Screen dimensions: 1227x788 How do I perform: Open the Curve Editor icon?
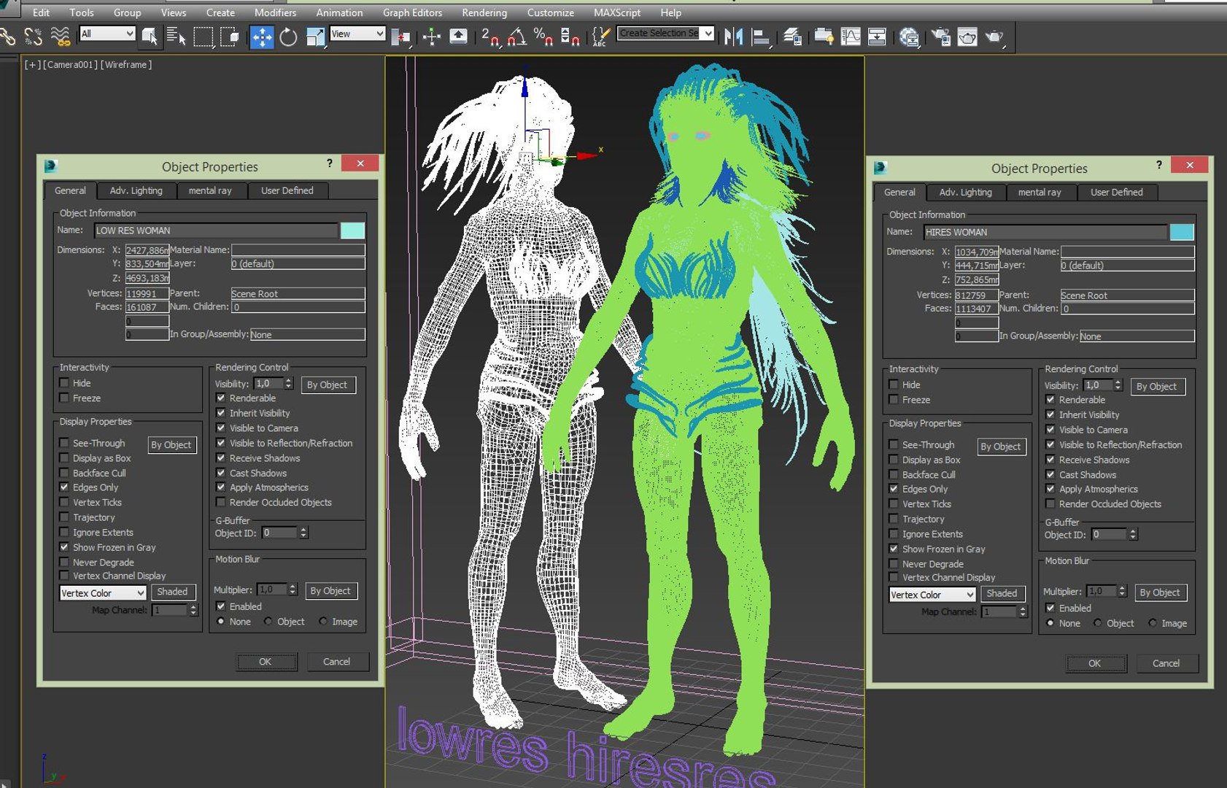(x=851, y=36)
